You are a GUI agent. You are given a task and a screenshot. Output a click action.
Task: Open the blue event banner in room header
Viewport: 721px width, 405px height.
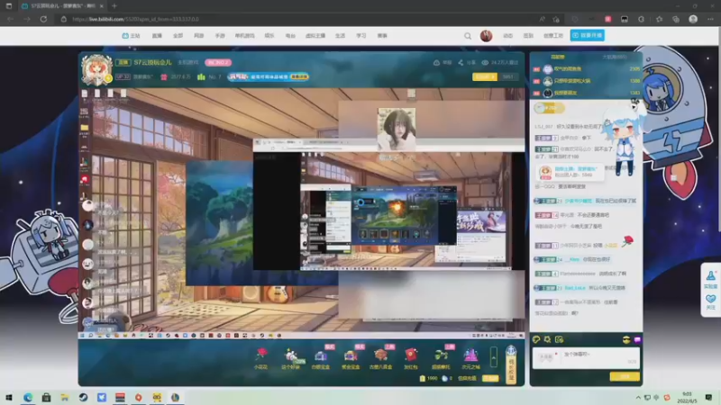click(268, 76)
